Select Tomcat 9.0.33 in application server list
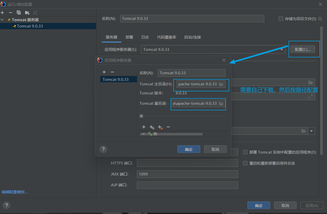The height and width of the screenshot is (214, 327). tap(119, 79)
